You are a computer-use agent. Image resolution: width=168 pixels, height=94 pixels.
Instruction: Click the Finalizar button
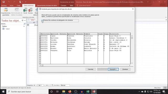[125, 69]
